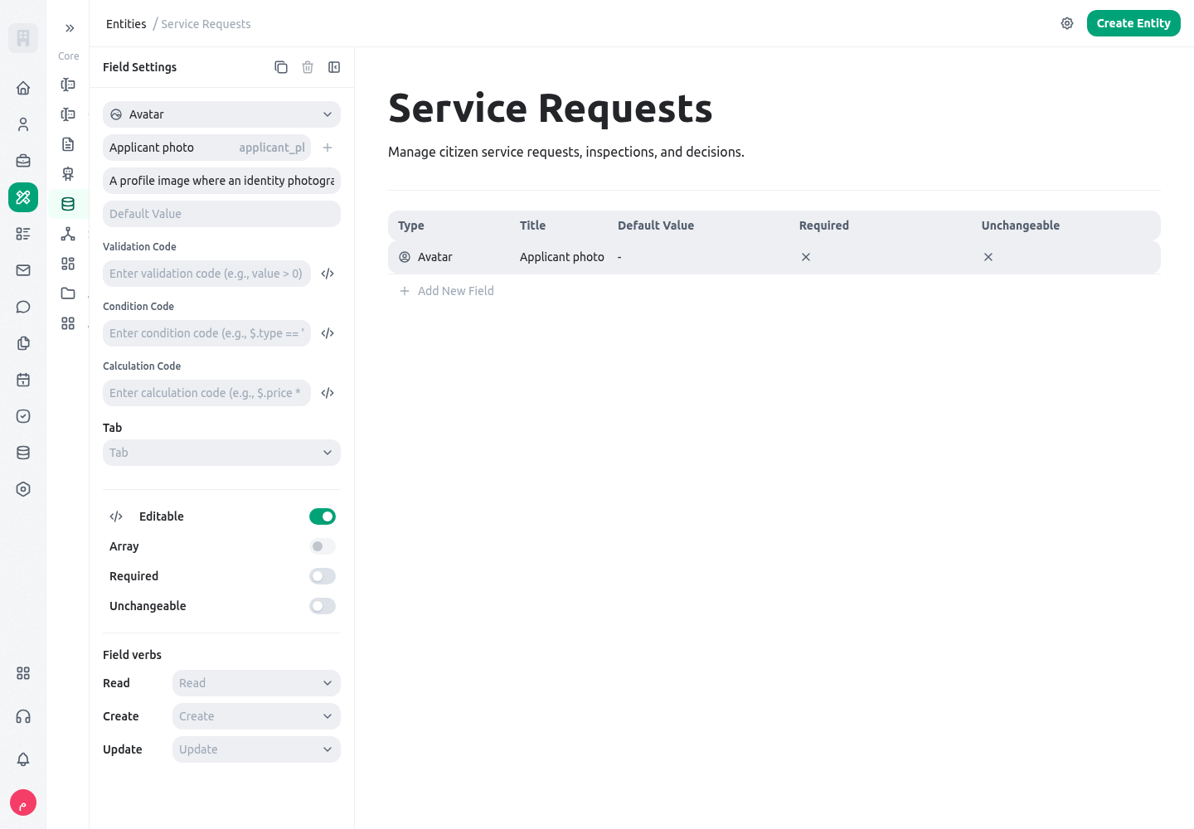Viewport: 1194px width, 829px height.
Task: Open the mail icon in the left sidebar
Action: click(x=23, y=270)
